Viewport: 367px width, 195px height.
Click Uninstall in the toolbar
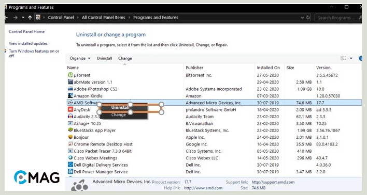(104, 58)
